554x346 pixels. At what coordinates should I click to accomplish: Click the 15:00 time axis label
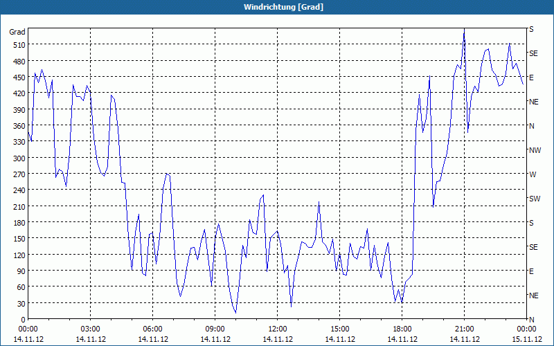pyautogui.click(x=340, y=329)
